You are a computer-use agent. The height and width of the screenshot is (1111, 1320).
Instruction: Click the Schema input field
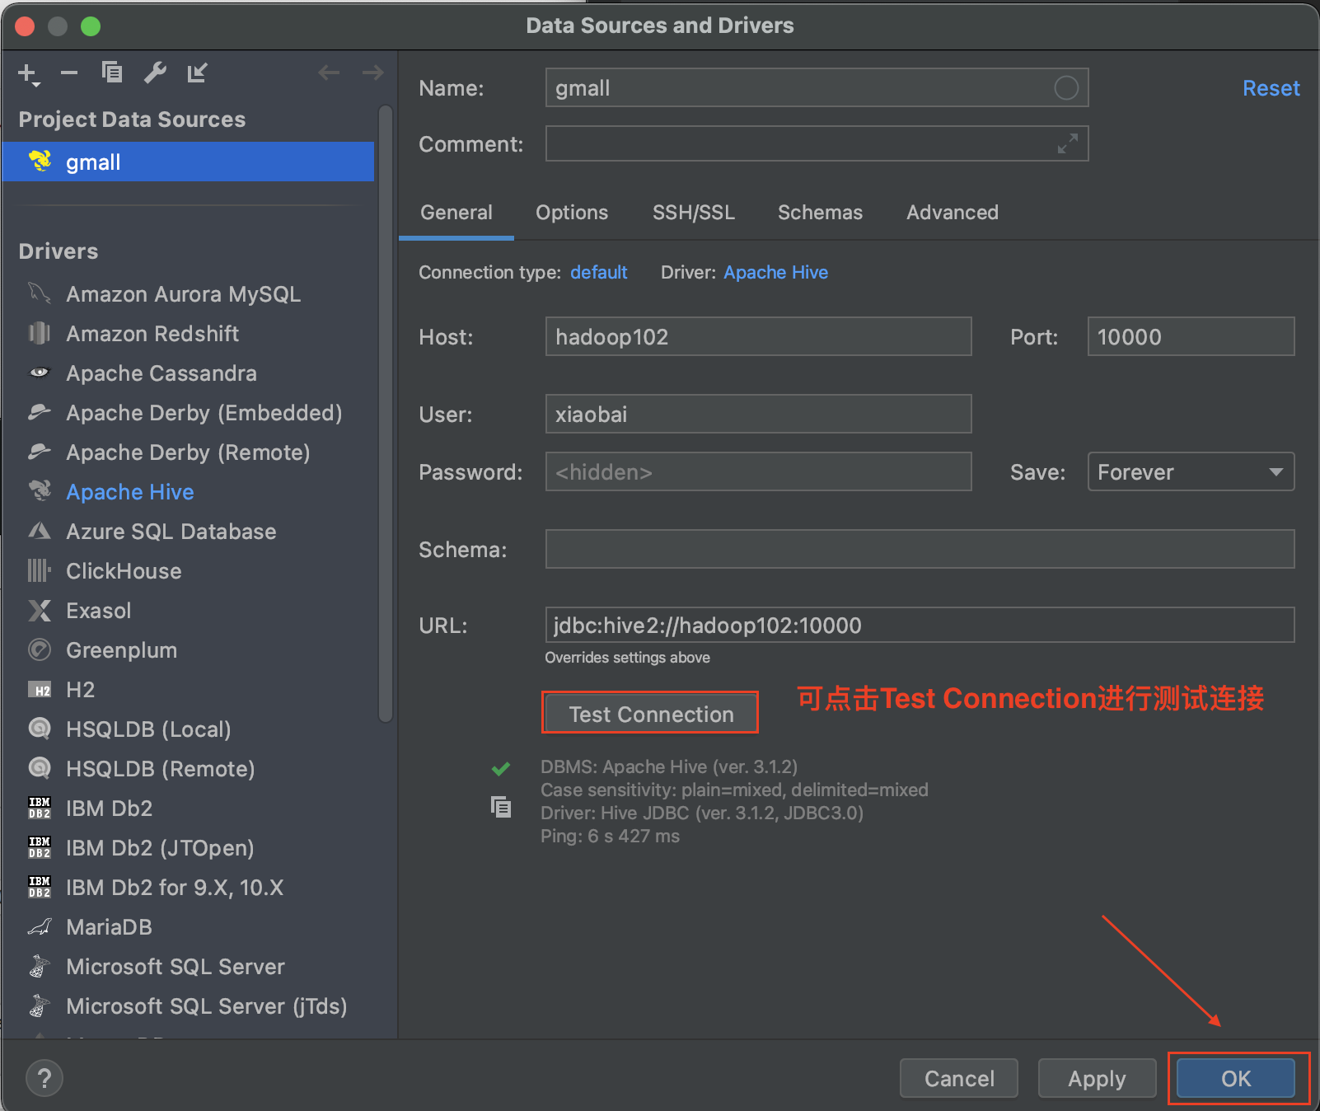click(920, 549)
